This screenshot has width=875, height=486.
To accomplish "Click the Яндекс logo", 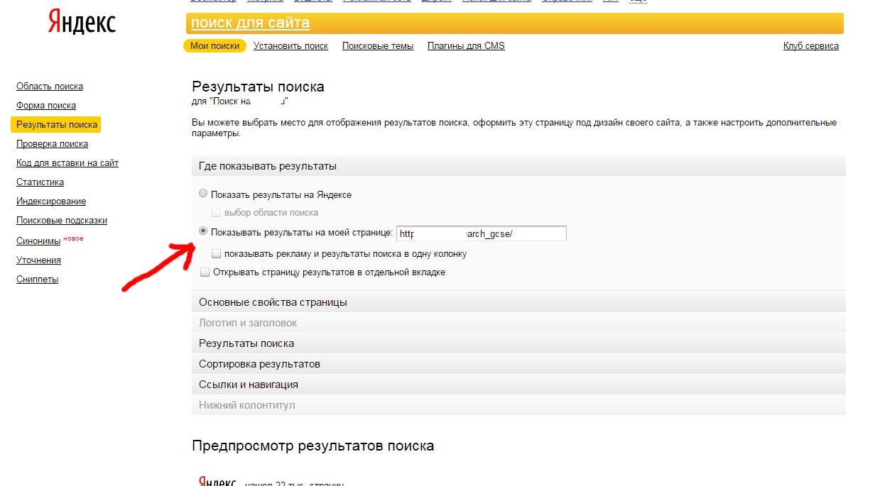I will pos(82,23).
